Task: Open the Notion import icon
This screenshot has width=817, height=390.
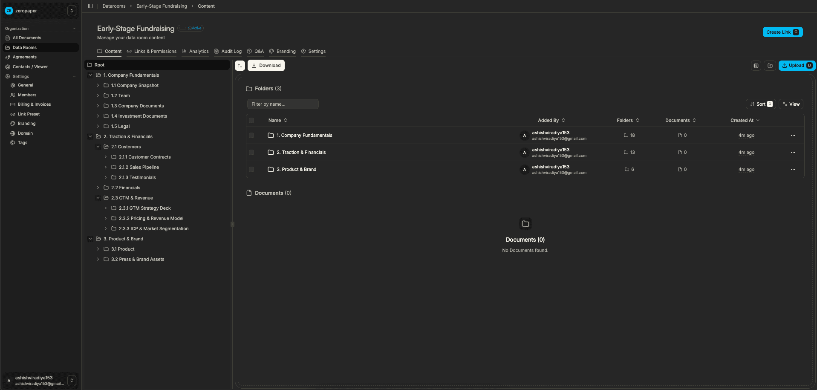Action: (x=756, y=65)
